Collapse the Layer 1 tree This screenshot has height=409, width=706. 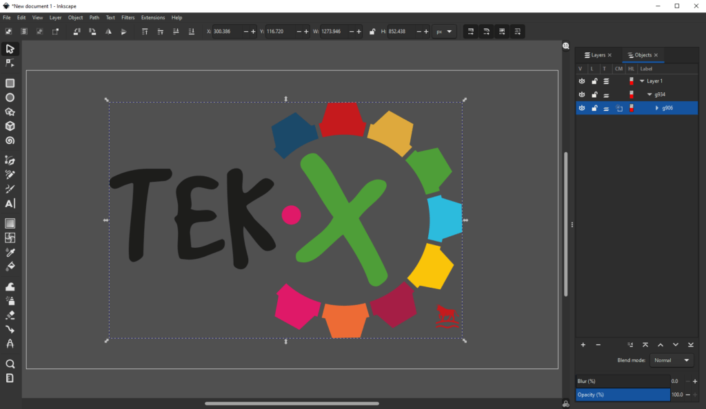(x=642, y=81)
